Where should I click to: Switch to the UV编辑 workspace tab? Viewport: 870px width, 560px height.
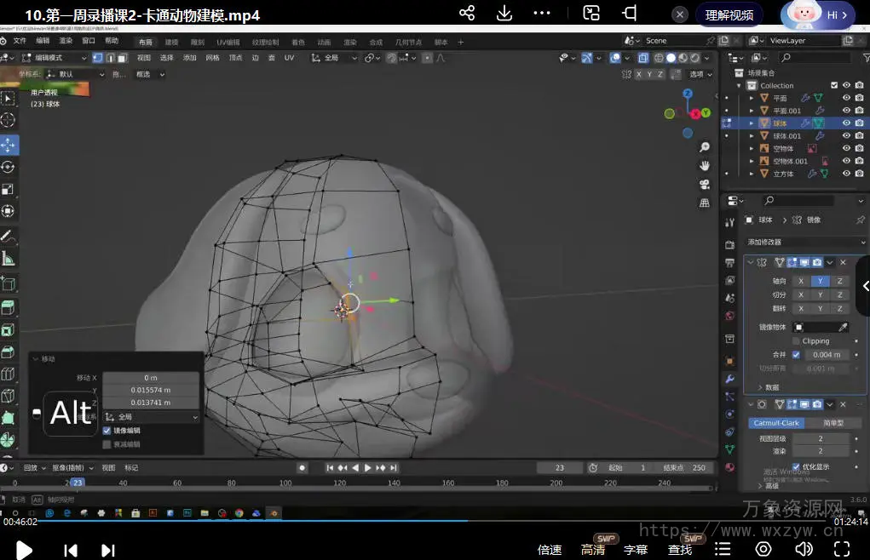[228, 42]
